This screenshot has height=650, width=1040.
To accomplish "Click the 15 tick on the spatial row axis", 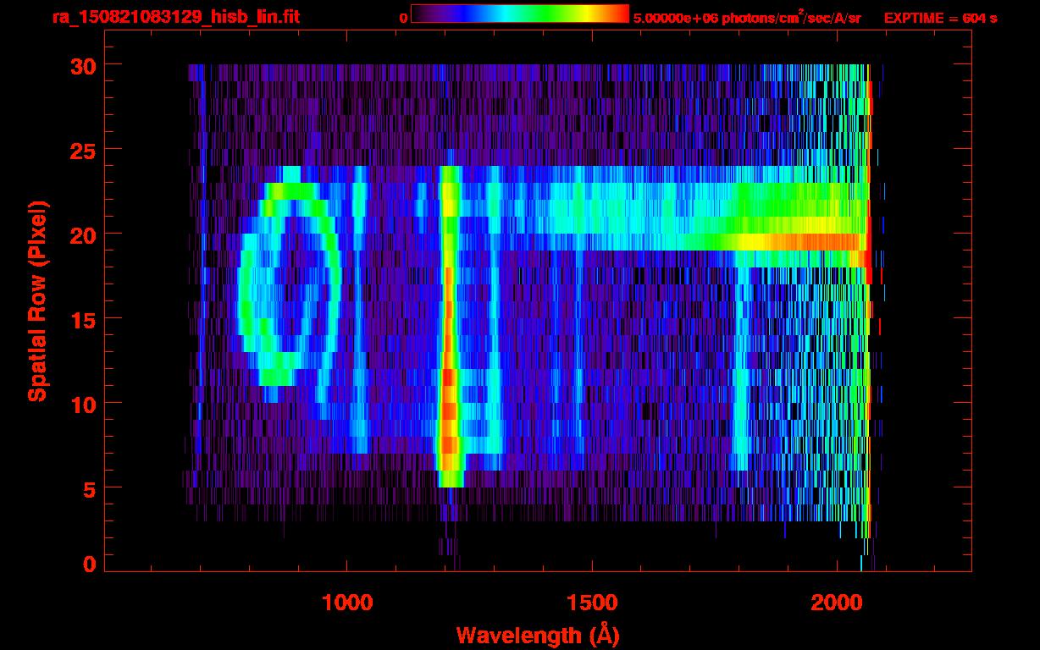I will (x=81, y=319).
